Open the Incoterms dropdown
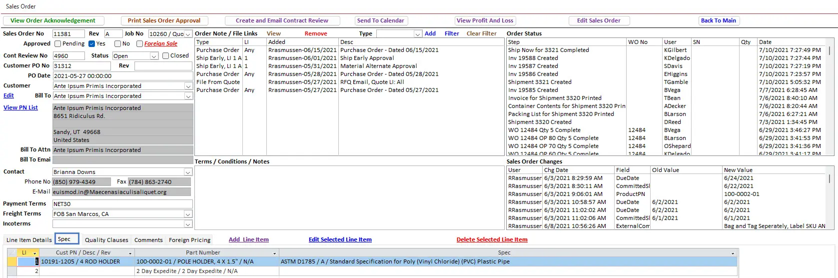This screenshot has width=838, height=278. pos(188,224)
